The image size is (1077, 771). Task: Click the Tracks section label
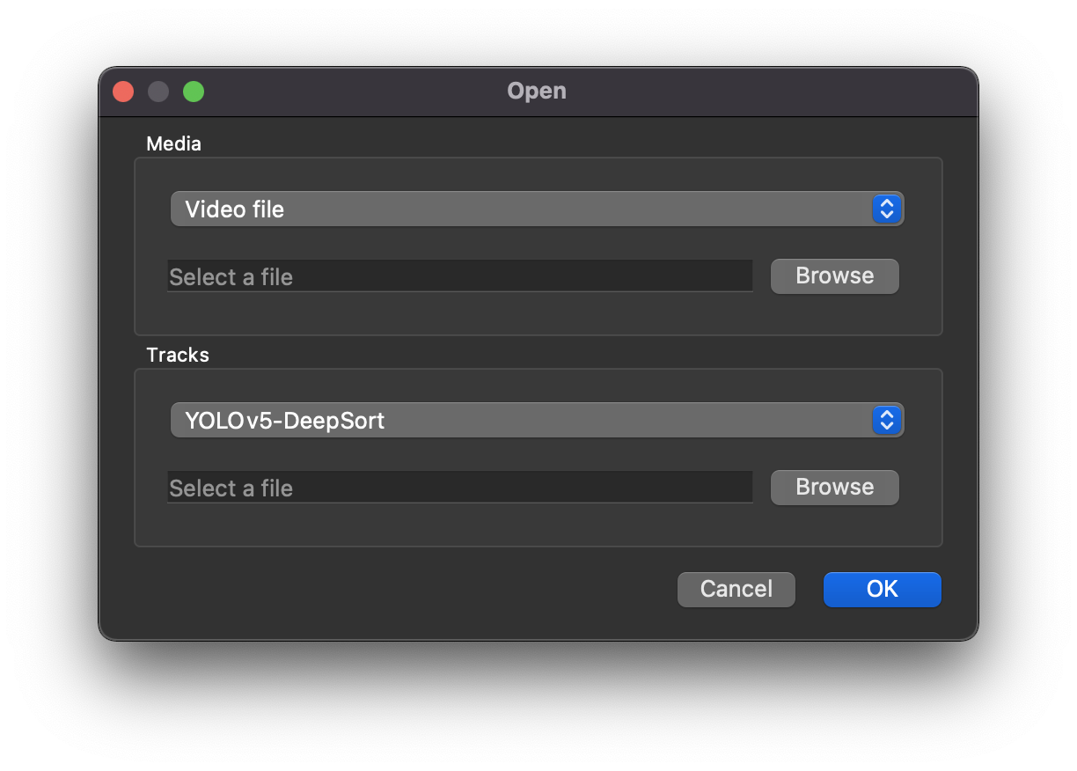click(178, 355)
